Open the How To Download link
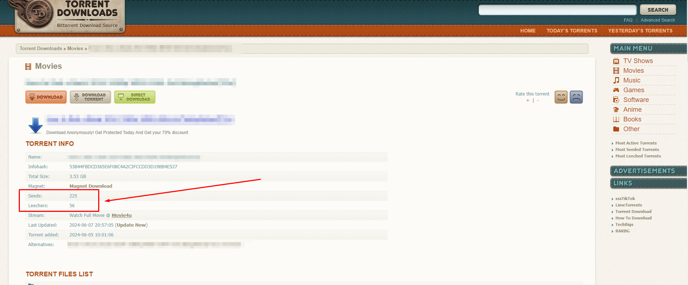Screen dimensions: 688x285 coord(633,218)
